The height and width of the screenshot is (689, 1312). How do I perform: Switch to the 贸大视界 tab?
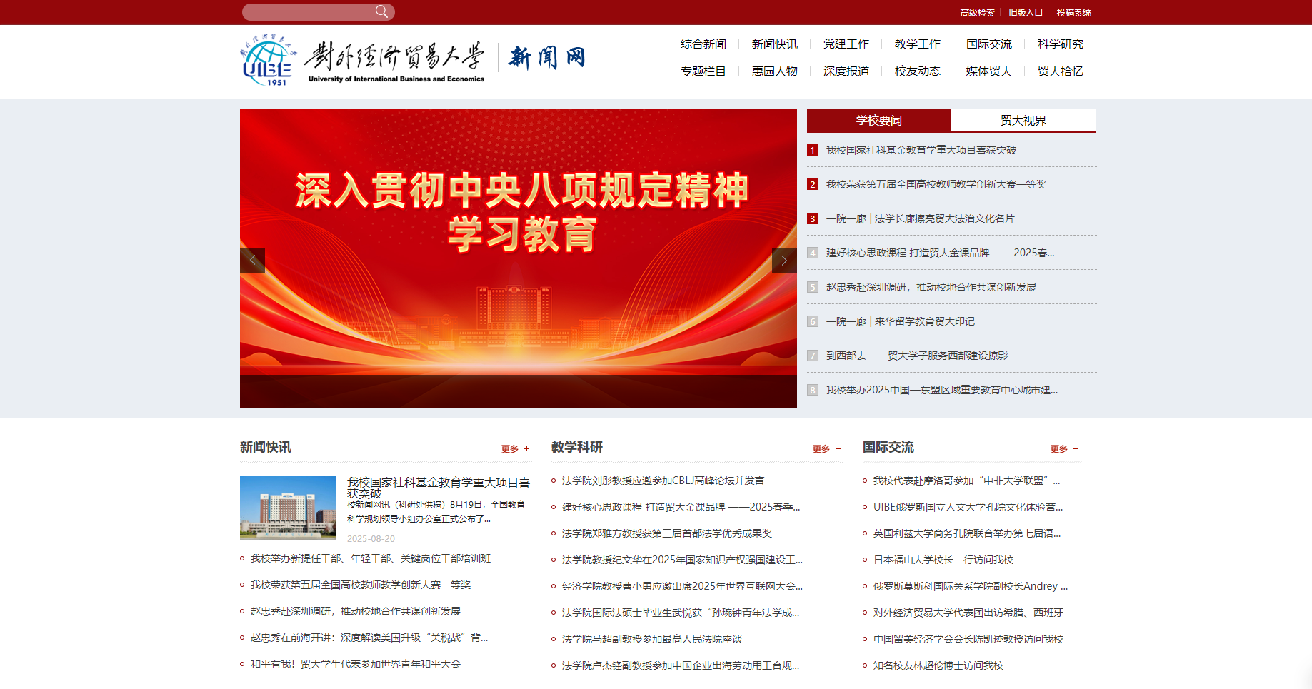[1023, 121]
